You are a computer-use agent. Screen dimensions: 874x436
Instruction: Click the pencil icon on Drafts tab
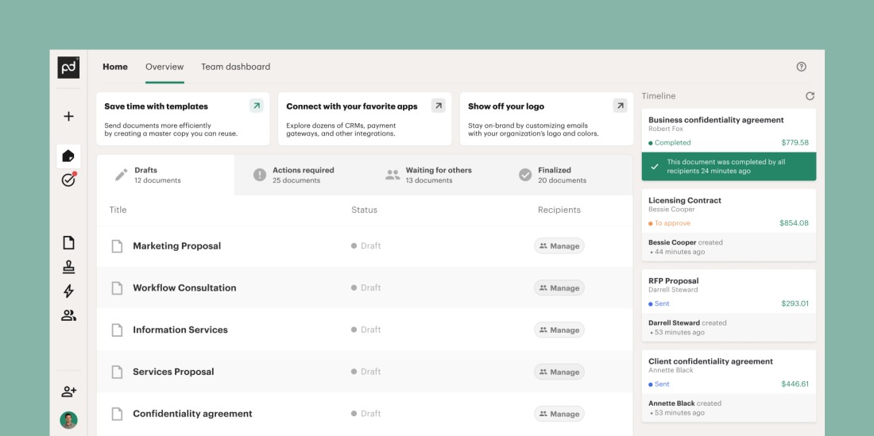tap(121, 175)
